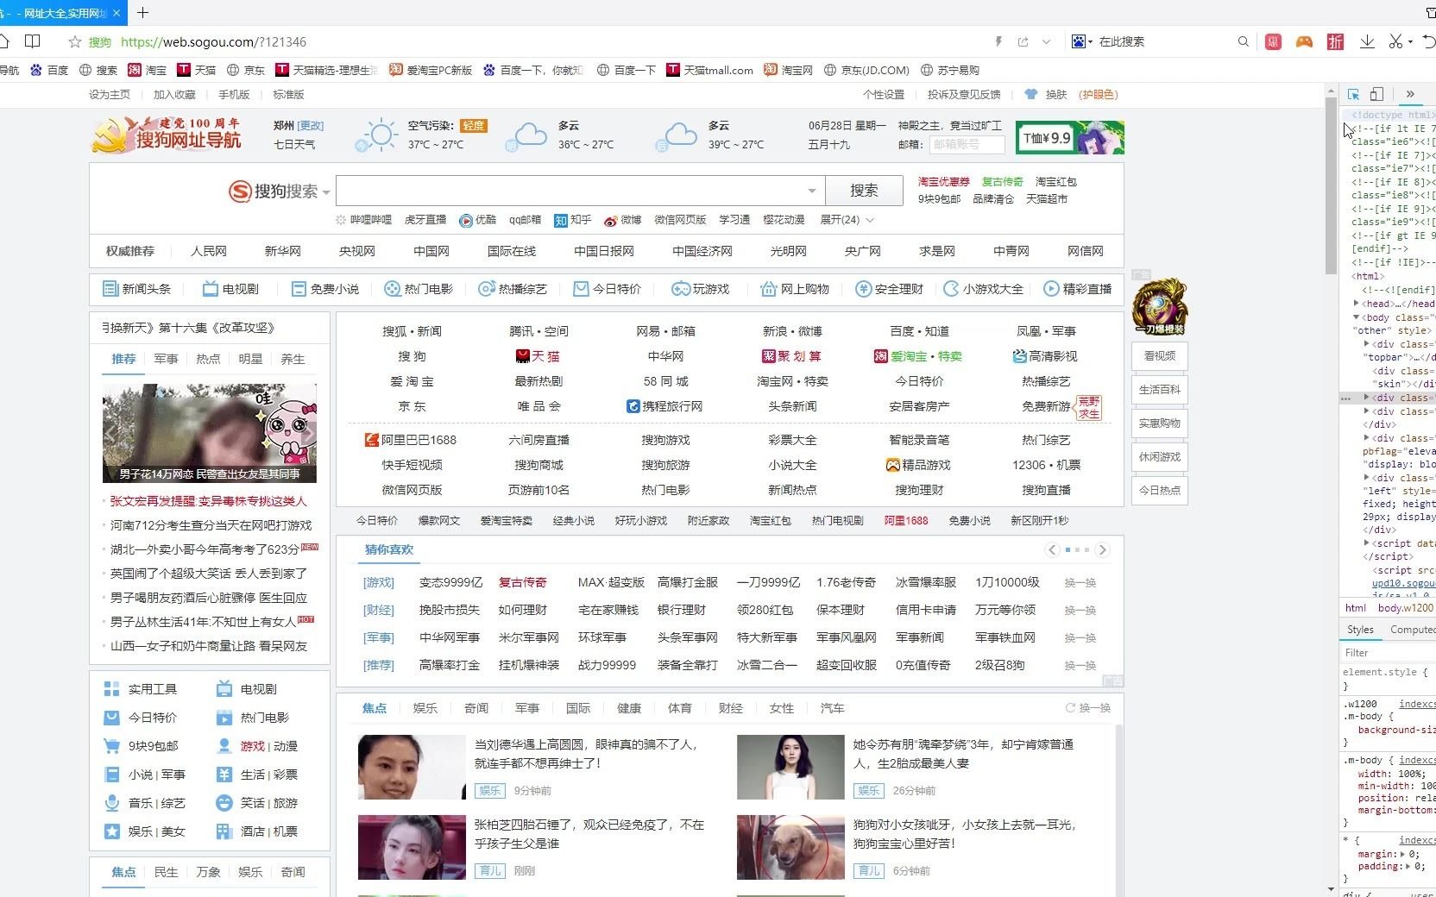Open the red 折 discount extension
Viewport: 1436px width, 897px height.
click(1336, 41)
